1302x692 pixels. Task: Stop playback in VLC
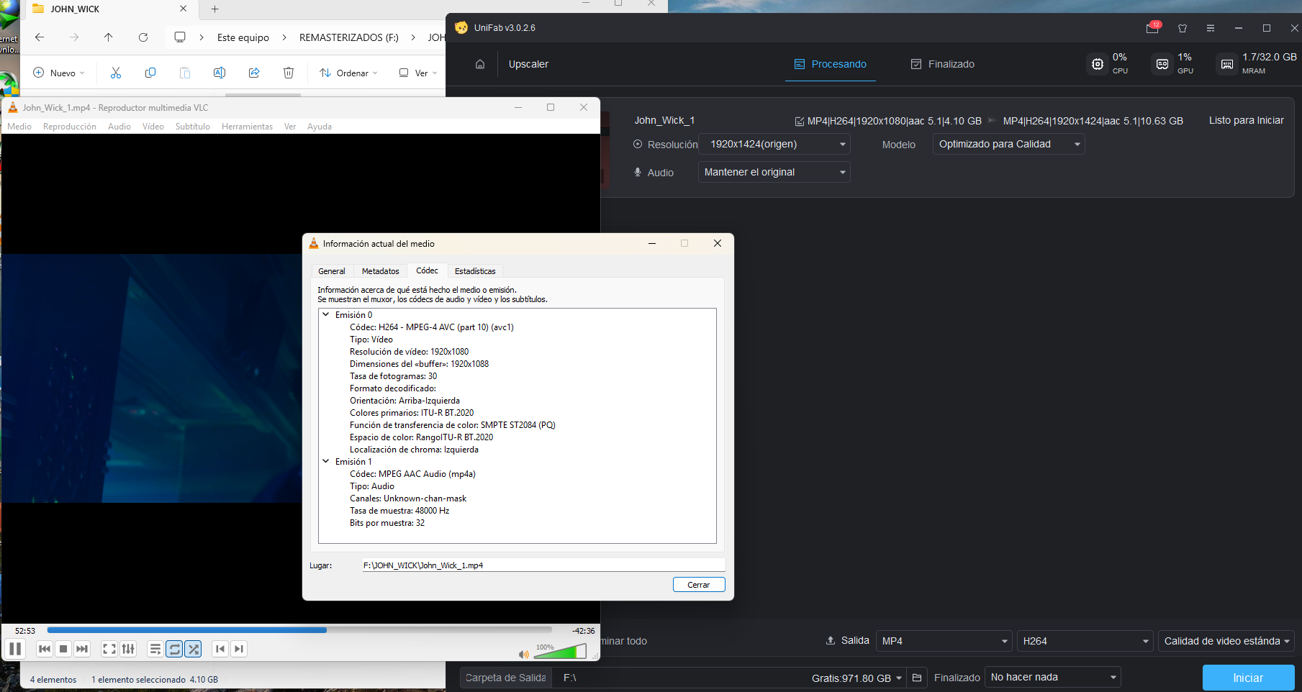pyautogui.click(x=63, y=649)
